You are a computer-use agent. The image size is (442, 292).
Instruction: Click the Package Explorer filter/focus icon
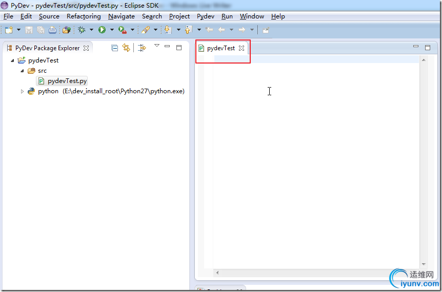click(142, 48)
